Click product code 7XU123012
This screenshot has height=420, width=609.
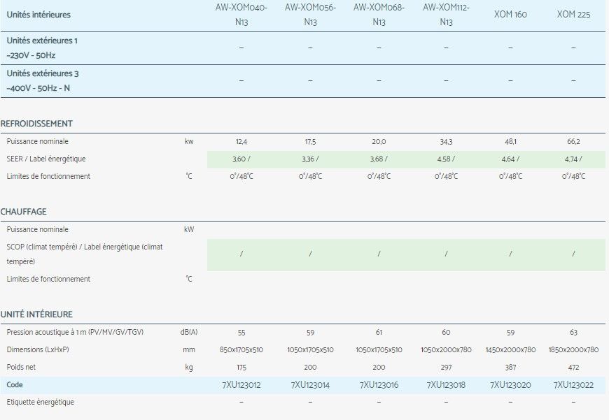coord(241,385)
